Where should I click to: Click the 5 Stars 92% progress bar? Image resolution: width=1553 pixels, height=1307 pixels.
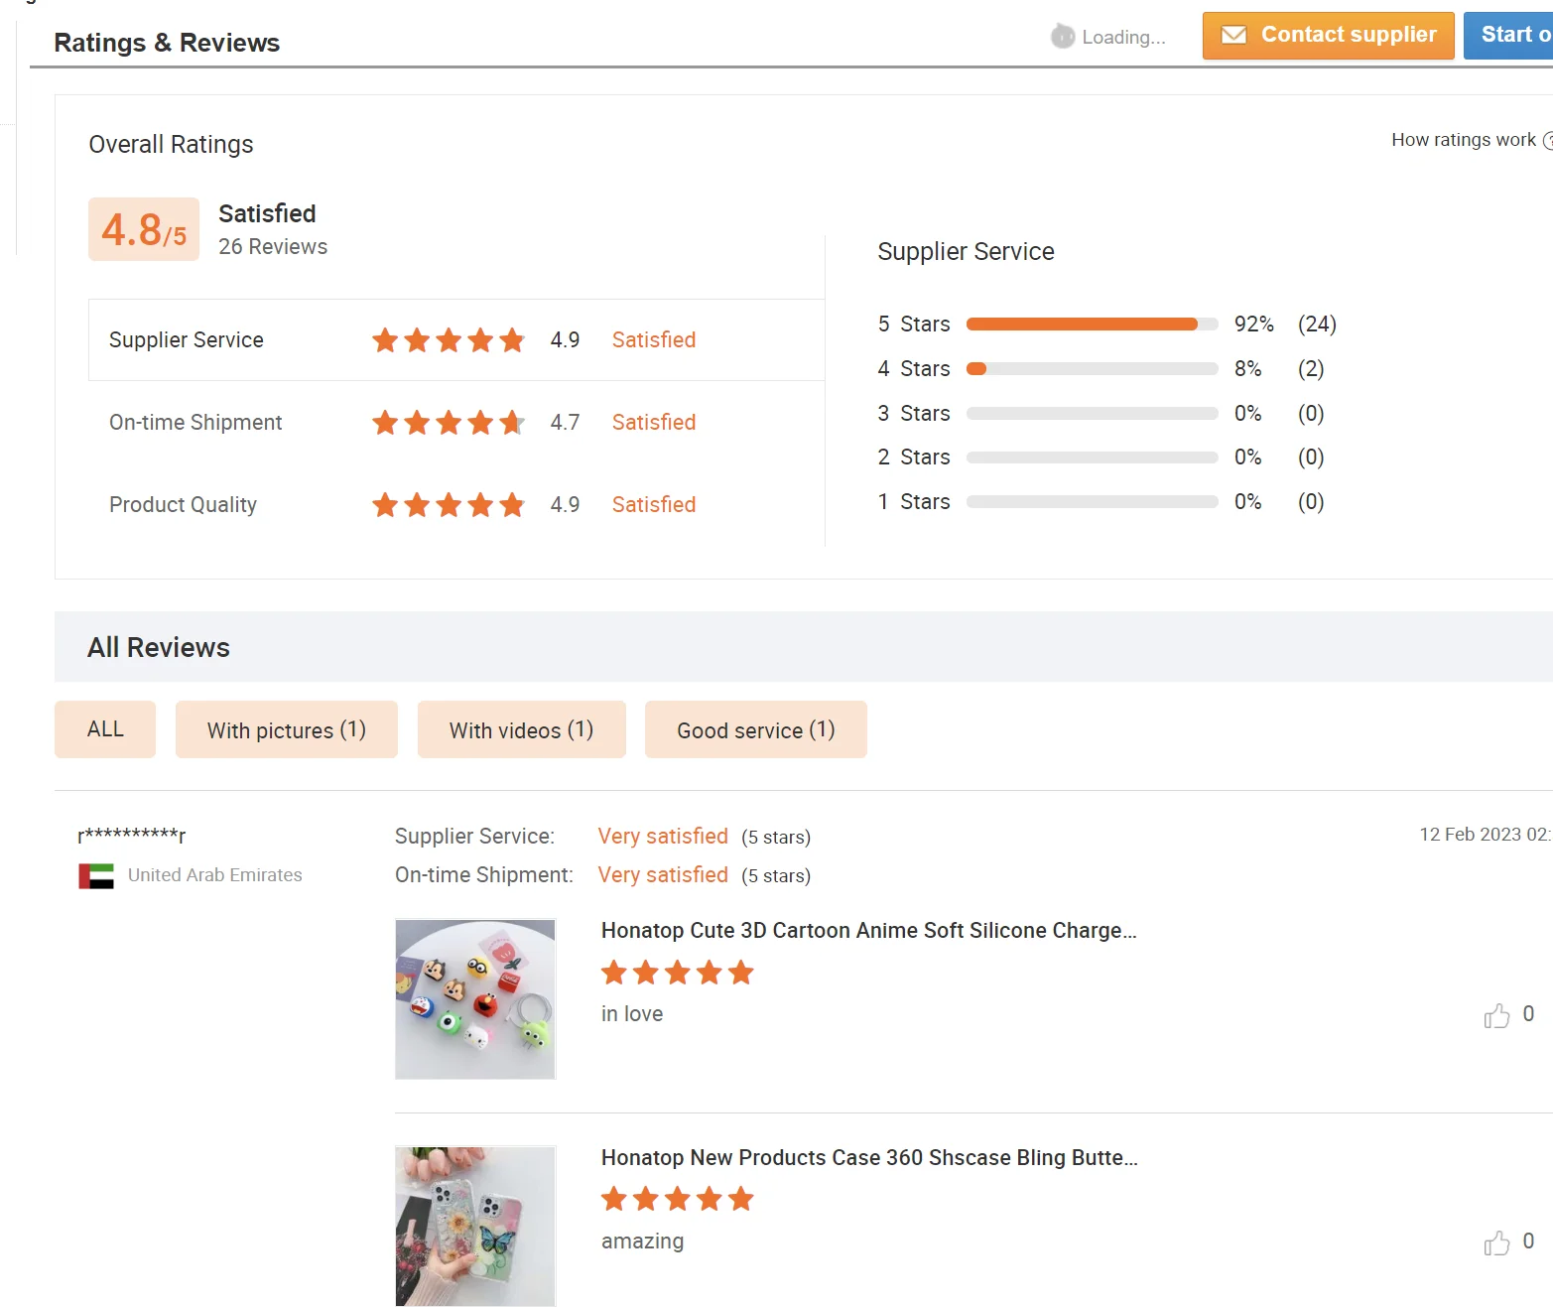(1092, 325)
